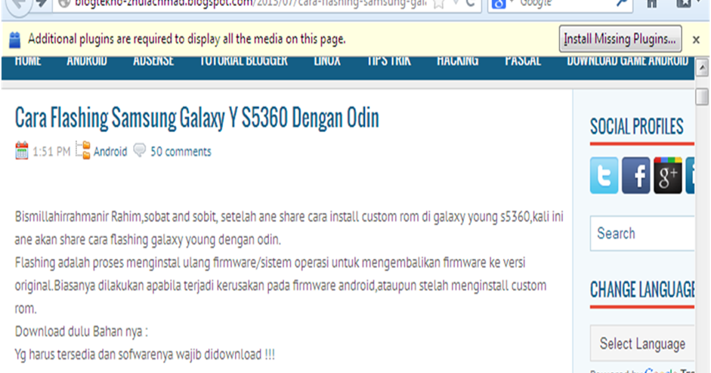Open the Twitter social profile icon
The height and width of the screenshot is (373, 711).
coord(604,175)
